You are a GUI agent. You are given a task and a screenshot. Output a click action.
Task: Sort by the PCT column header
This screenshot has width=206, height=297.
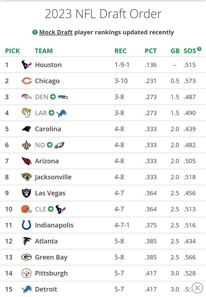pyautogui.click(x=151, y=51)
